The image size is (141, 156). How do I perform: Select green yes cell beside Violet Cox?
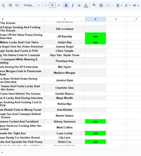(96, 142)
